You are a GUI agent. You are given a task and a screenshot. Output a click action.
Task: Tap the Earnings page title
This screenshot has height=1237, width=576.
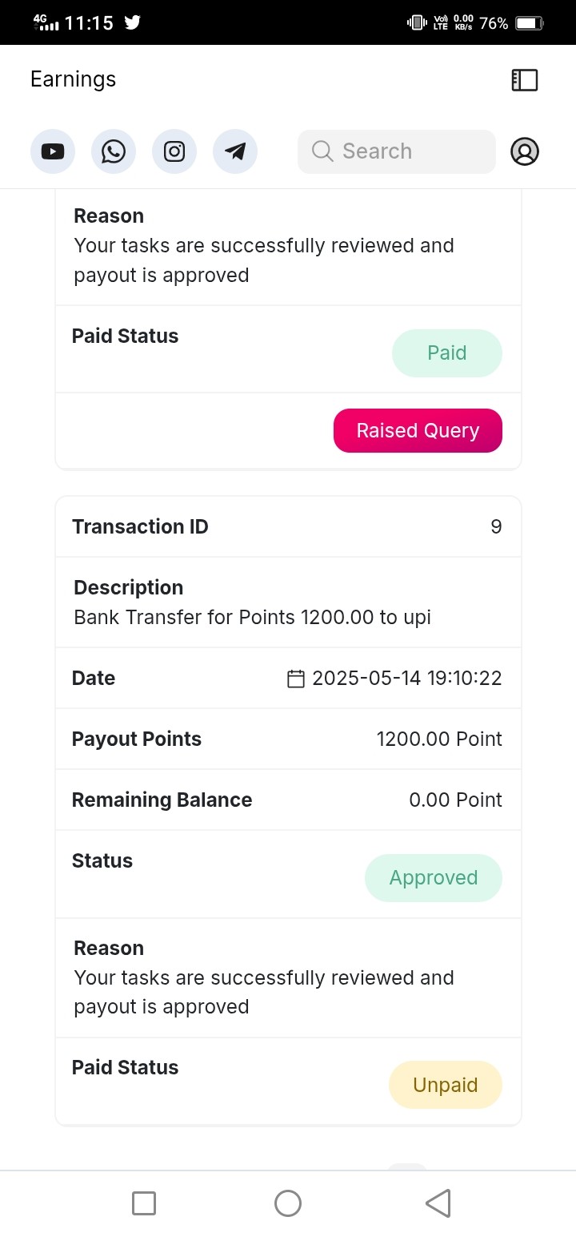coord(73,79)
